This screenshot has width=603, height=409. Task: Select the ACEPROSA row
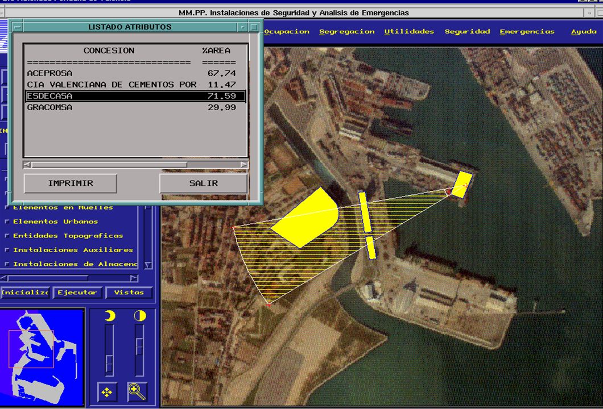pyautogui.click(x=135, y=73)
